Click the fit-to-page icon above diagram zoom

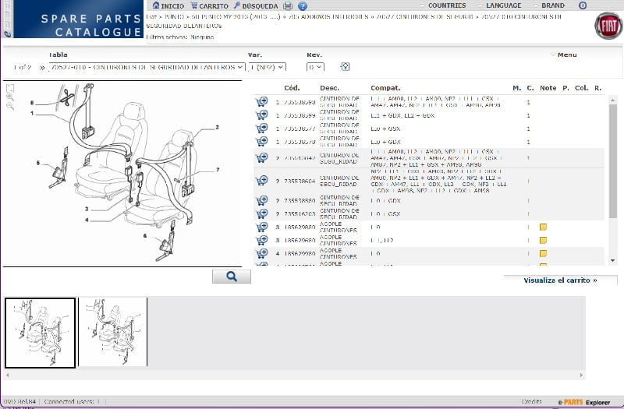click(10, 88)
